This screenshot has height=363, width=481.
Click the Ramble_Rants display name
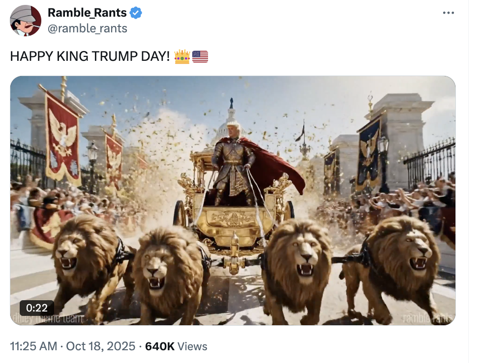click(87, 13)
